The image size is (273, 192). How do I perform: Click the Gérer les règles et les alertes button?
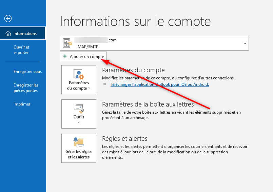pyautogui.click(x=79, y=148)
